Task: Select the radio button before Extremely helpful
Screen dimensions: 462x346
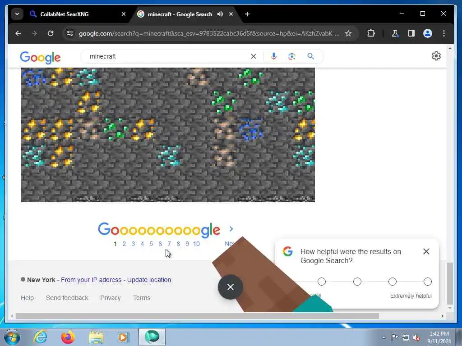Action: coord(392,282)
